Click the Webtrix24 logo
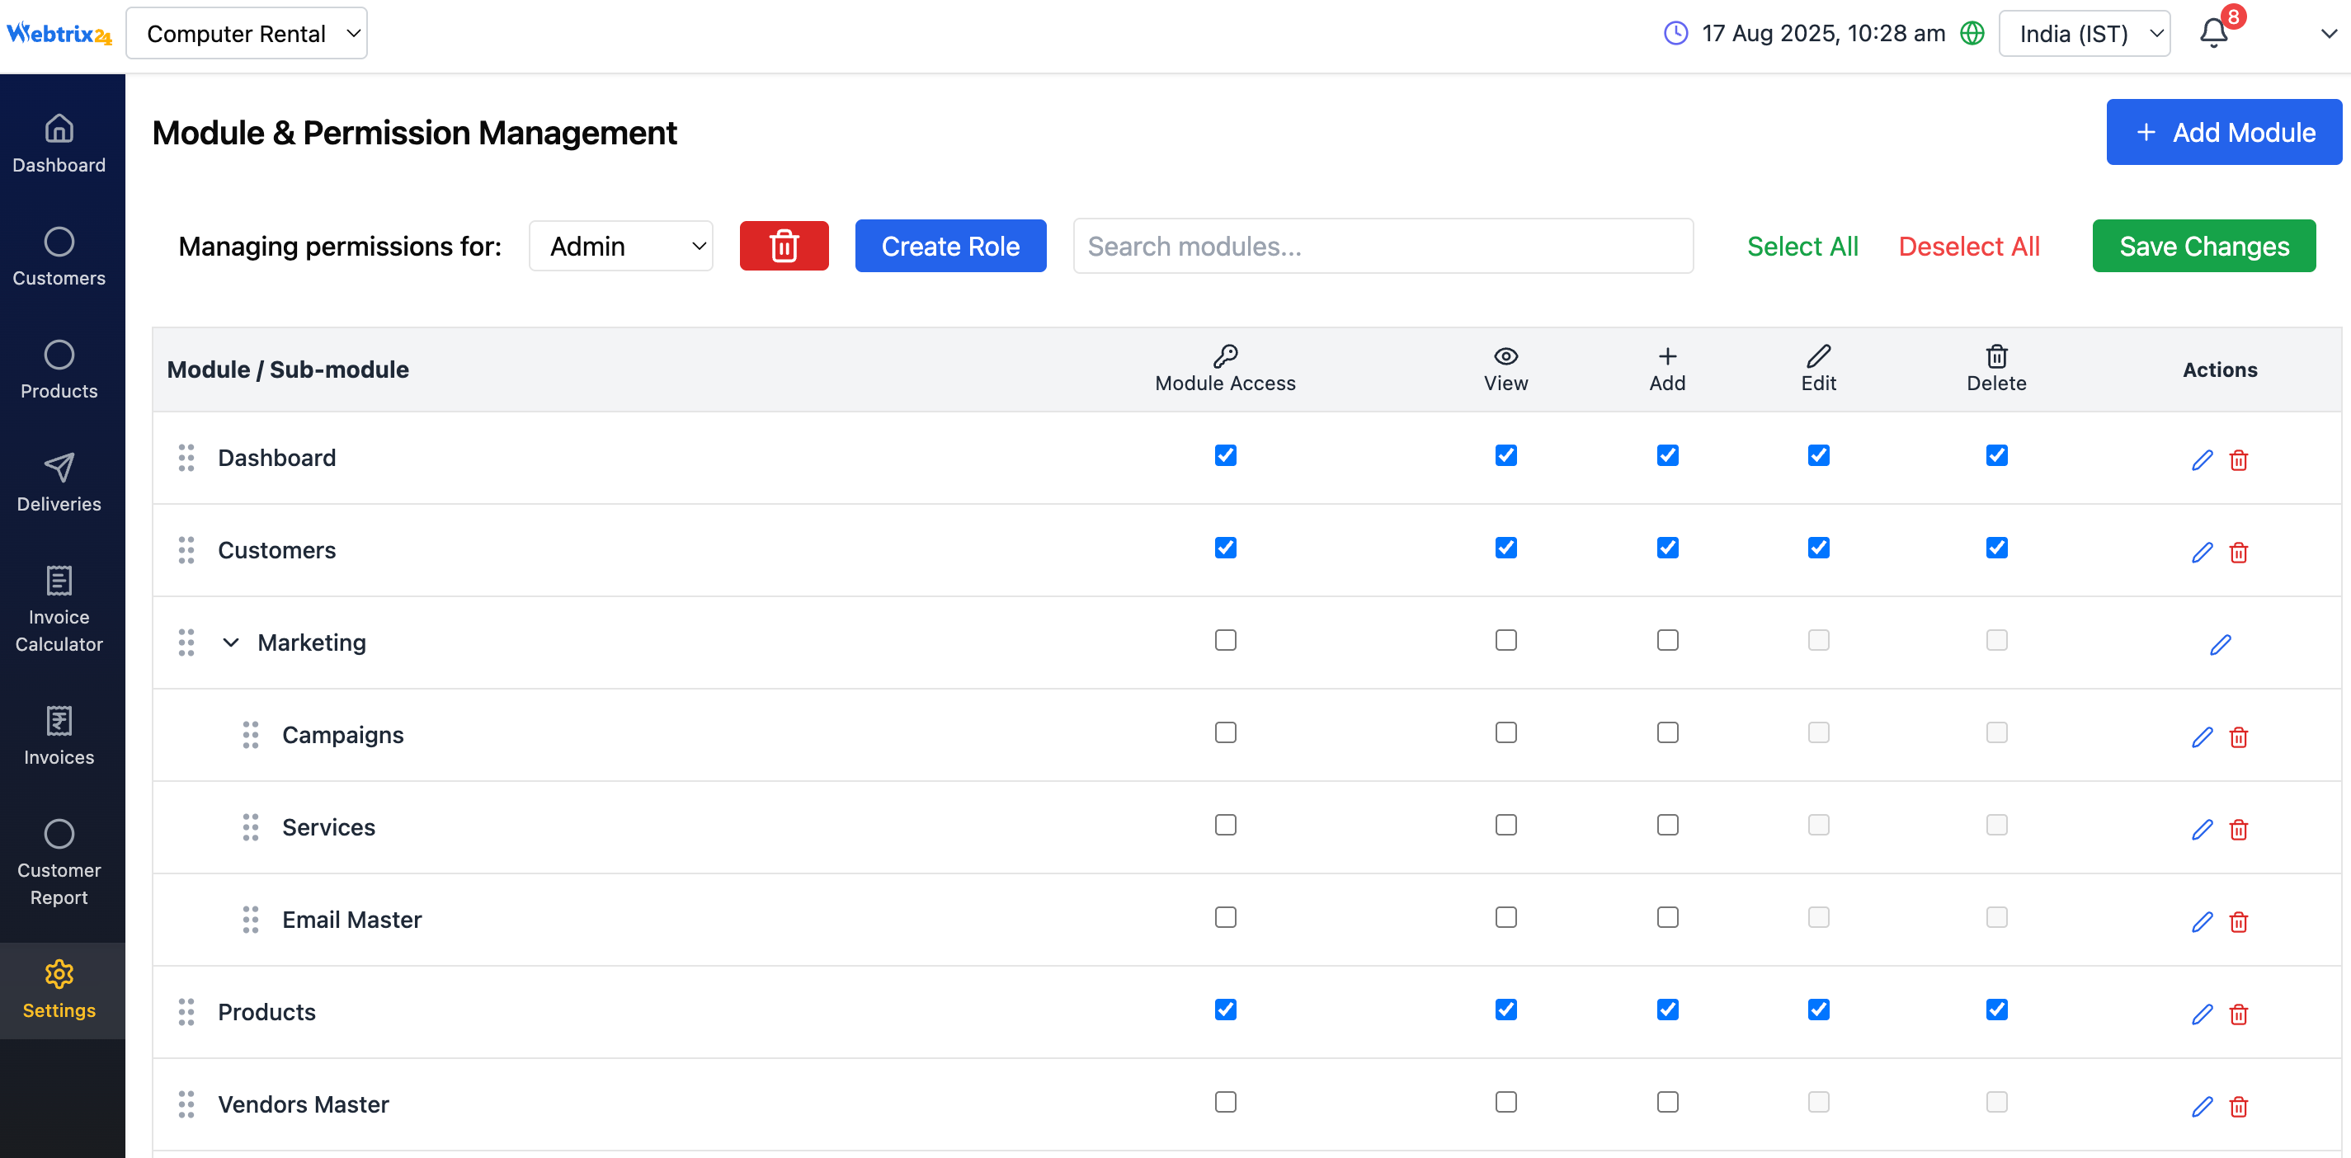The height and width of the screenshot is (1158, 2351). [59, 34]
